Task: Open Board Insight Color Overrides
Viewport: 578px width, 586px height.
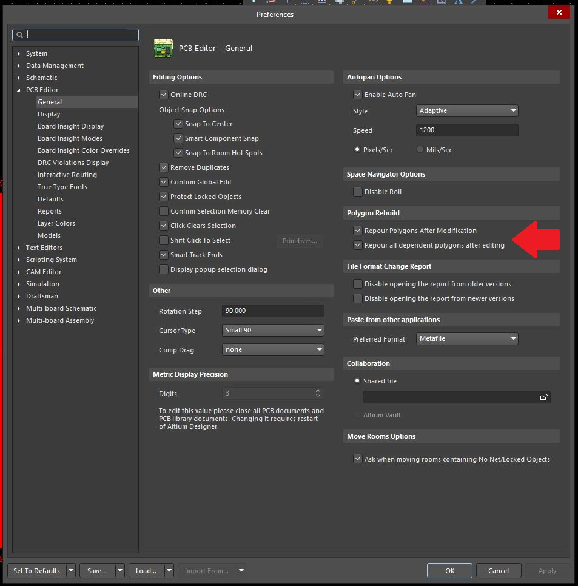Action: tap(84, 150)
